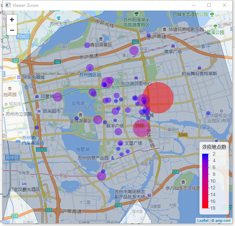Click the 青剑湖景区 scenic spot icon
This screenshot has height=226, width=235.
[101, 39]
